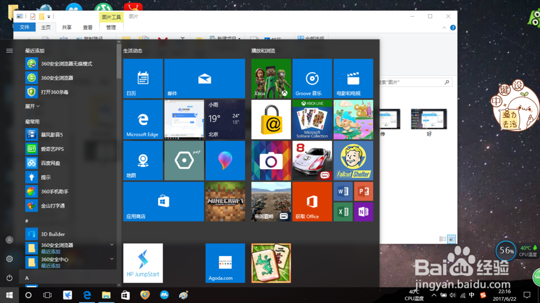Open the 文件 menu in Explorer
The height and width of the screenshot is (303, 540).
tap(24, 27)
